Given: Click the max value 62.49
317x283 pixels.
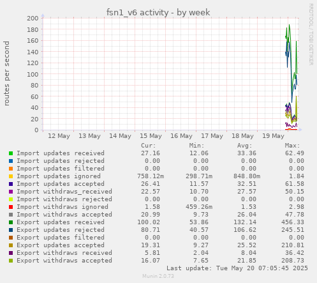Looking at the screenshot, I should tap(295, 153).
